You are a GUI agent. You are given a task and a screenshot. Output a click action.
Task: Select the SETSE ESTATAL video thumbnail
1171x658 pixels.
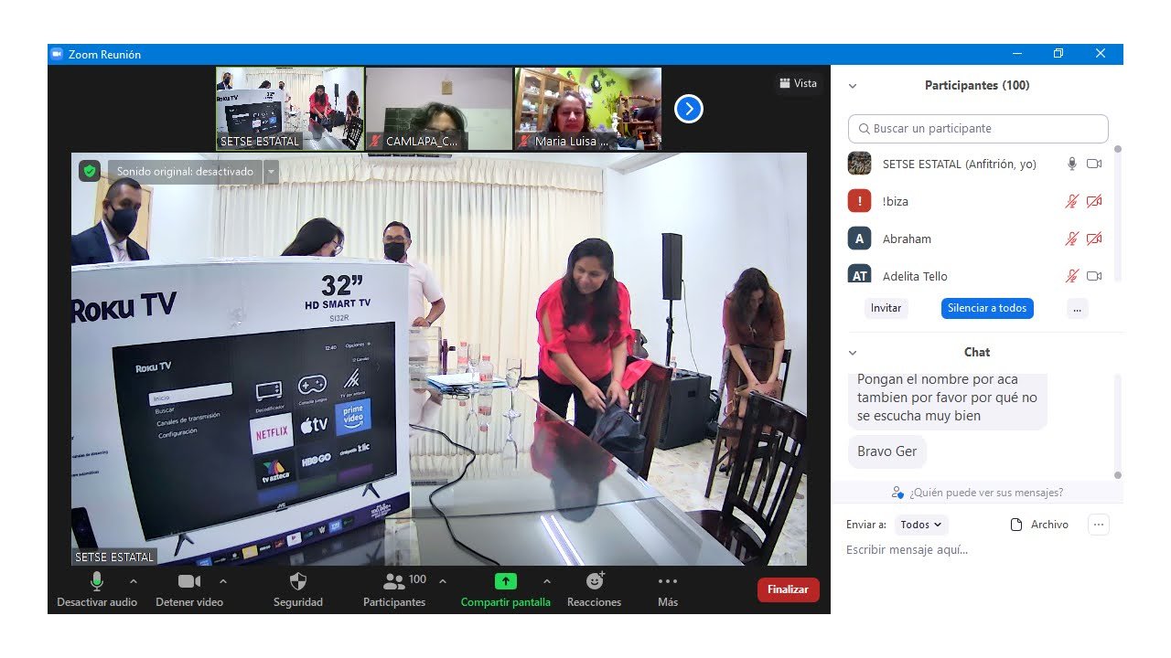click(290, 109)
